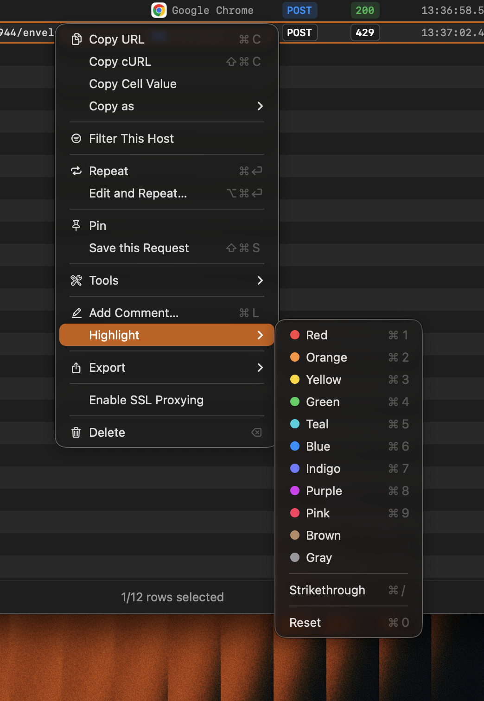Click the Repeat arrows icon
Image resolution: width=484 pixels, height=701 pixels.
pyautogui.click(x=76, y=171)
